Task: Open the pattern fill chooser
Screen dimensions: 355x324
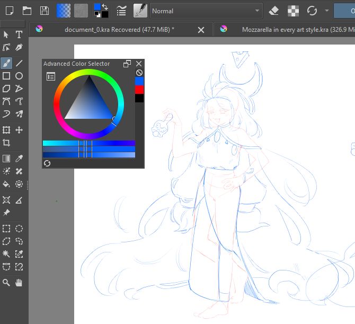Action: pos(81,11)
